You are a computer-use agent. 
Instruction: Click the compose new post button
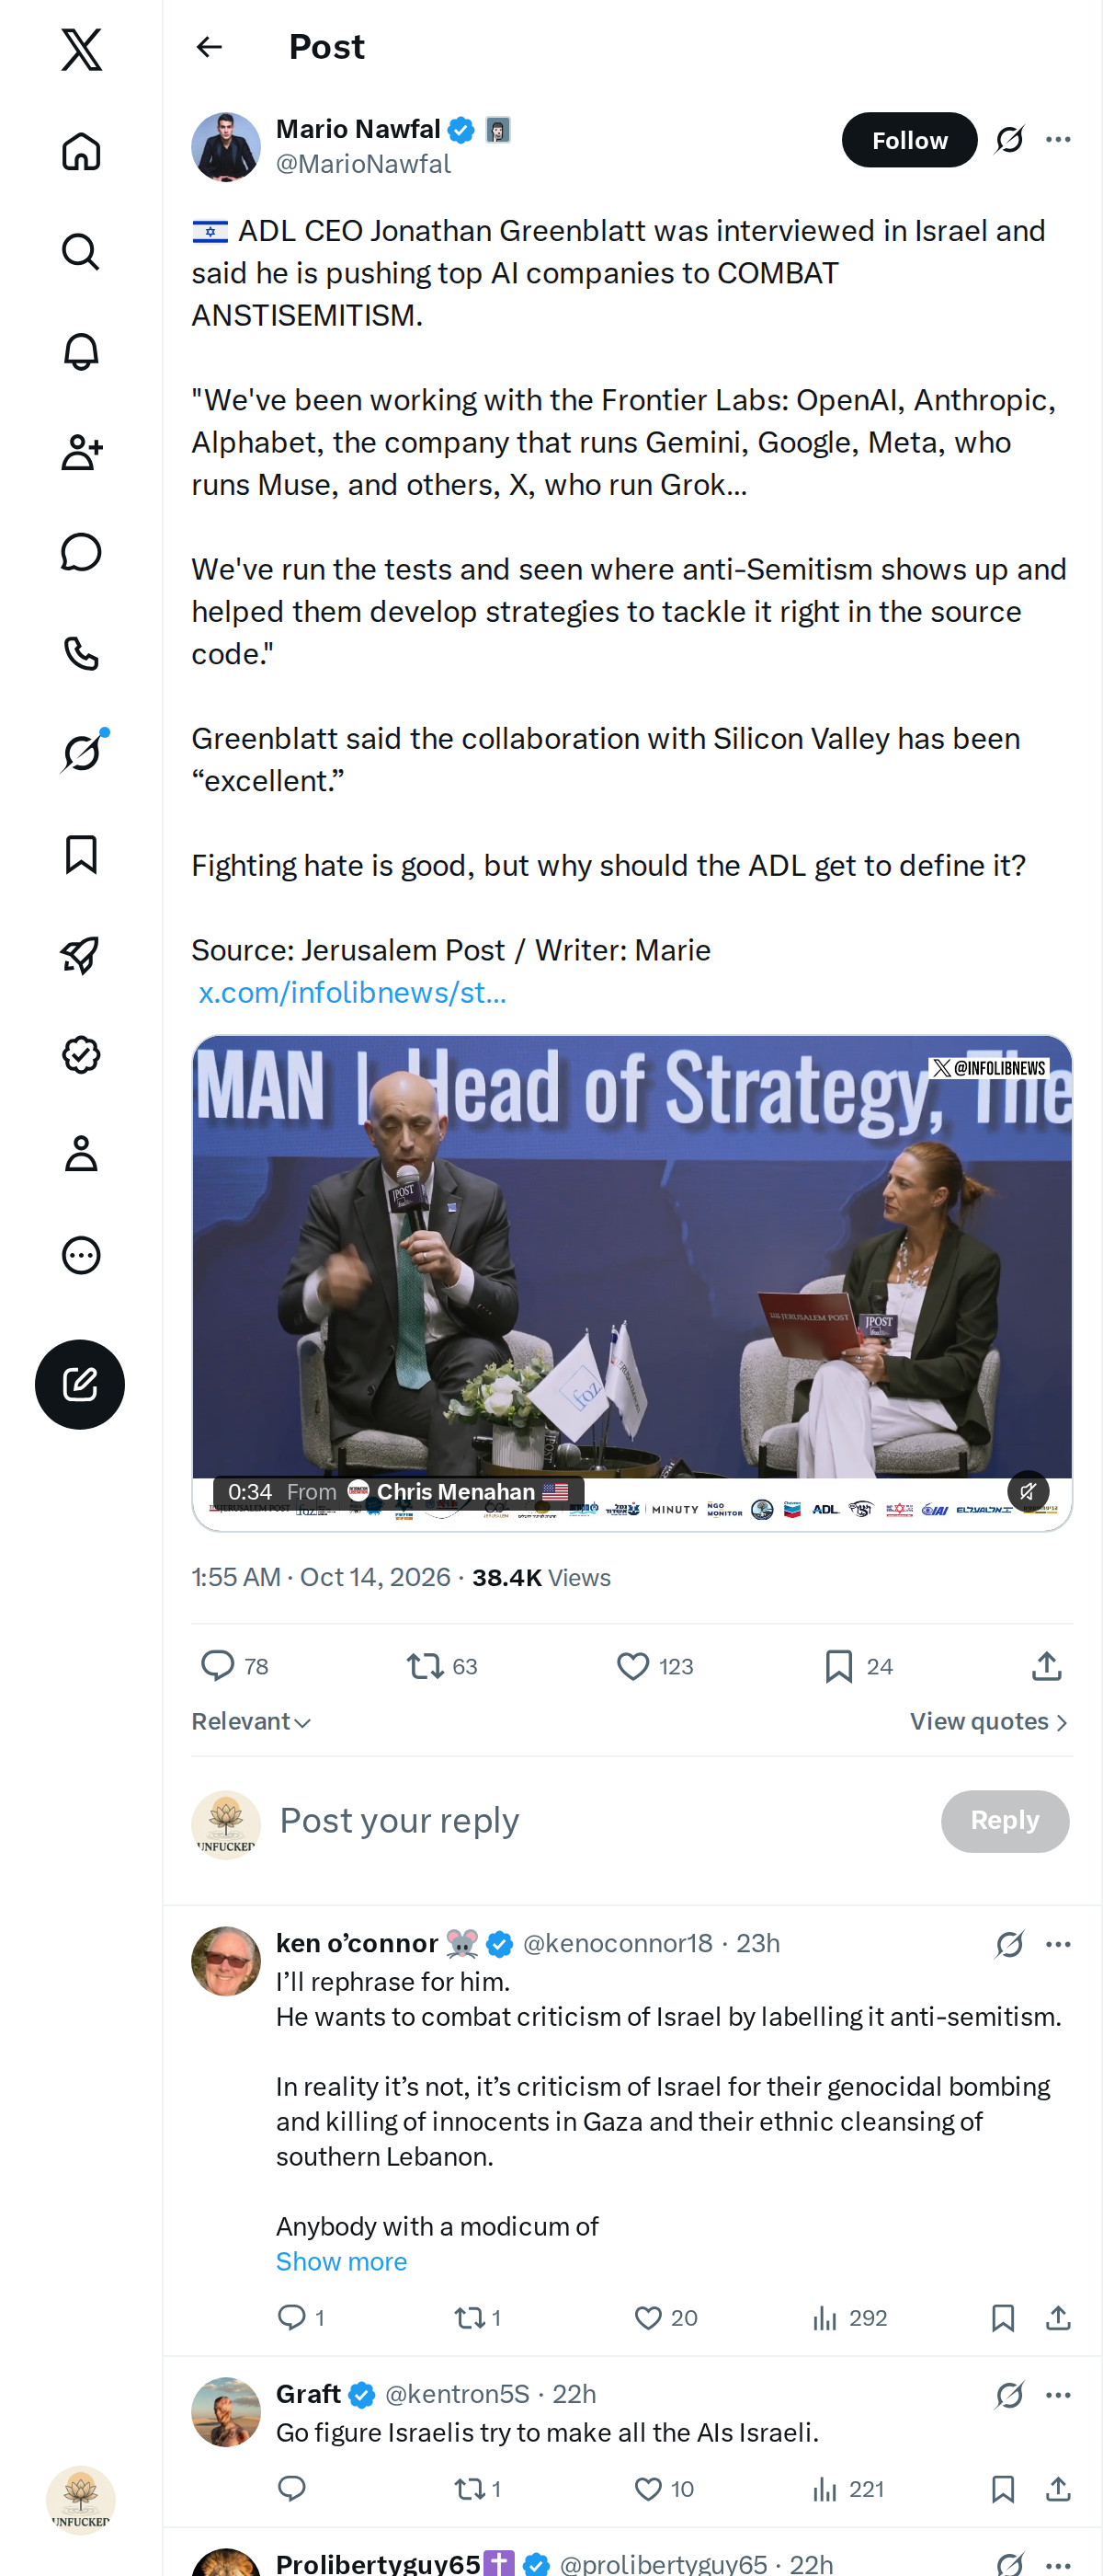(80, 1384)
